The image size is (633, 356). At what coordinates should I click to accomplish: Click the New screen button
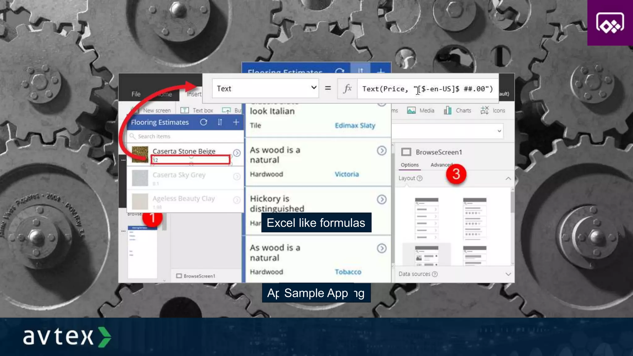coord(151,110)
